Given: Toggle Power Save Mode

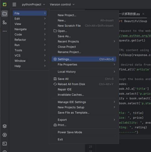Looking at the screenshot, I should click(x=70, y=132).
